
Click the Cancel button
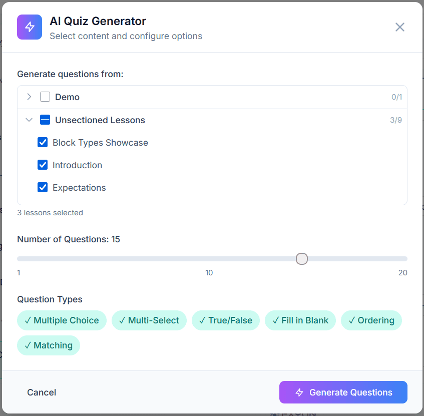42,392
